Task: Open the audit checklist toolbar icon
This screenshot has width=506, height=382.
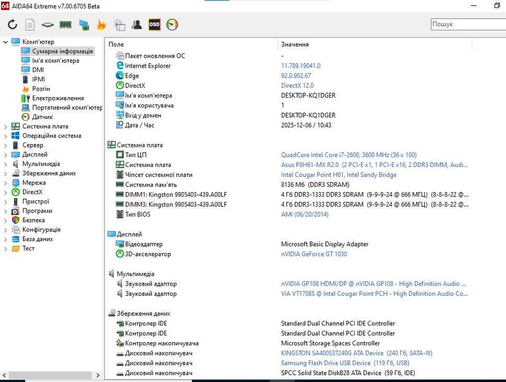Action: [120, 25]
